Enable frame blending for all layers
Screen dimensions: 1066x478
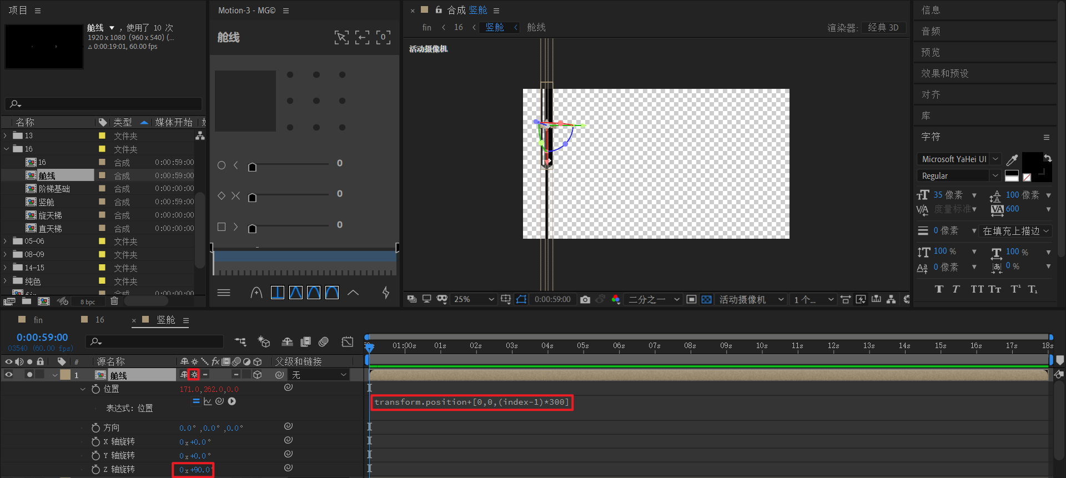(305, 342)
